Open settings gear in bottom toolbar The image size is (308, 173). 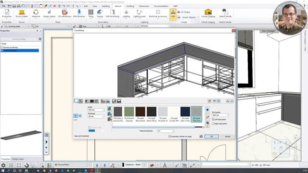[x=3, y=165]
